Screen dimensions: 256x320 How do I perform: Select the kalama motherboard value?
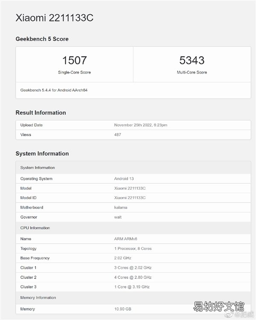point(120,207)
